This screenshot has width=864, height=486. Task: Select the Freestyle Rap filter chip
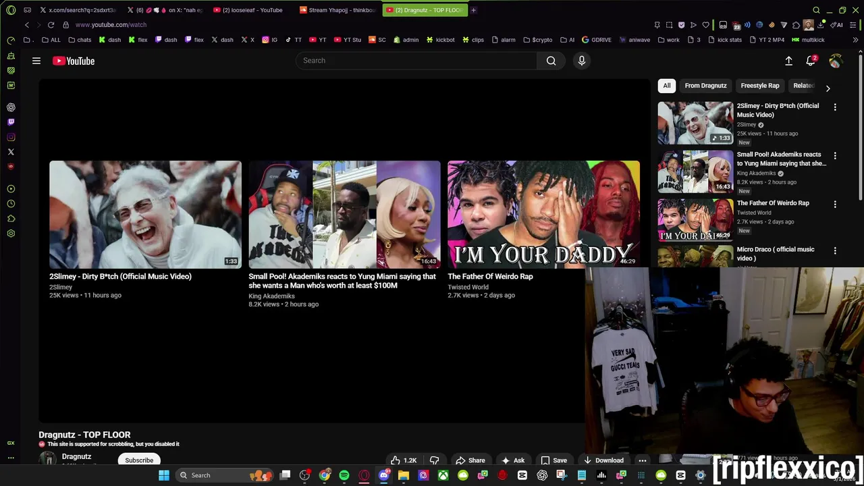759,86
